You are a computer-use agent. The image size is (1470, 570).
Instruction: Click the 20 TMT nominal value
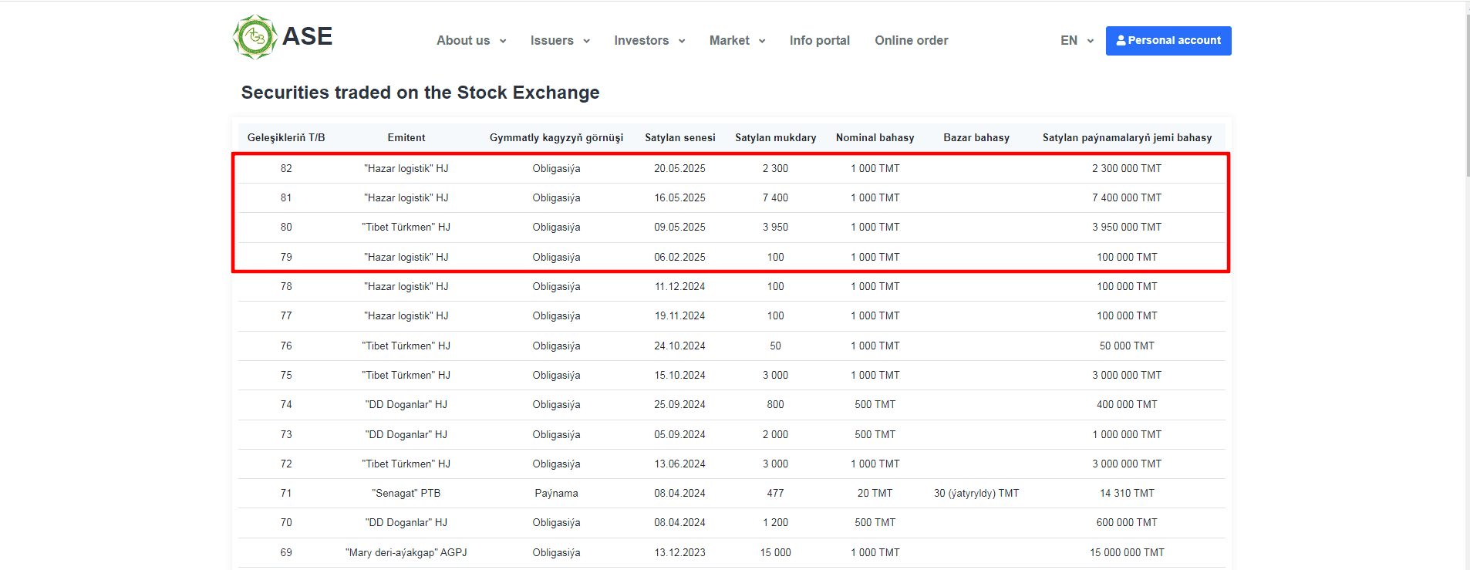pos(875,493)
